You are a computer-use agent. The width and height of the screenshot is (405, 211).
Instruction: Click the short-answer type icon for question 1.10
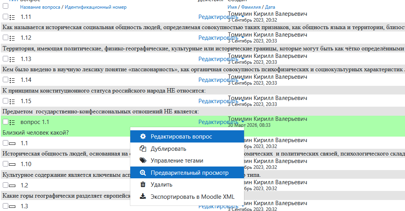pyautogui.click(x=12, y=164)
